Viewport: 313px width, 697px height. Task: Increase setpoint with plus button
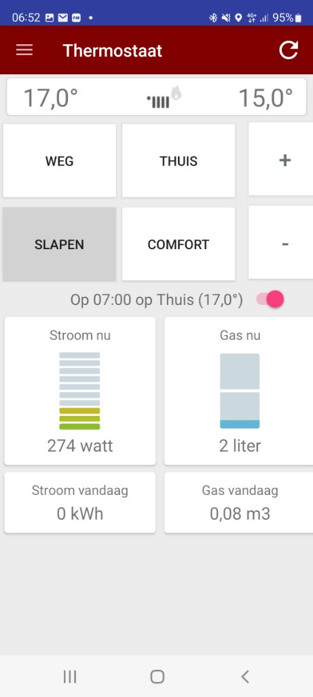point(281,159)
